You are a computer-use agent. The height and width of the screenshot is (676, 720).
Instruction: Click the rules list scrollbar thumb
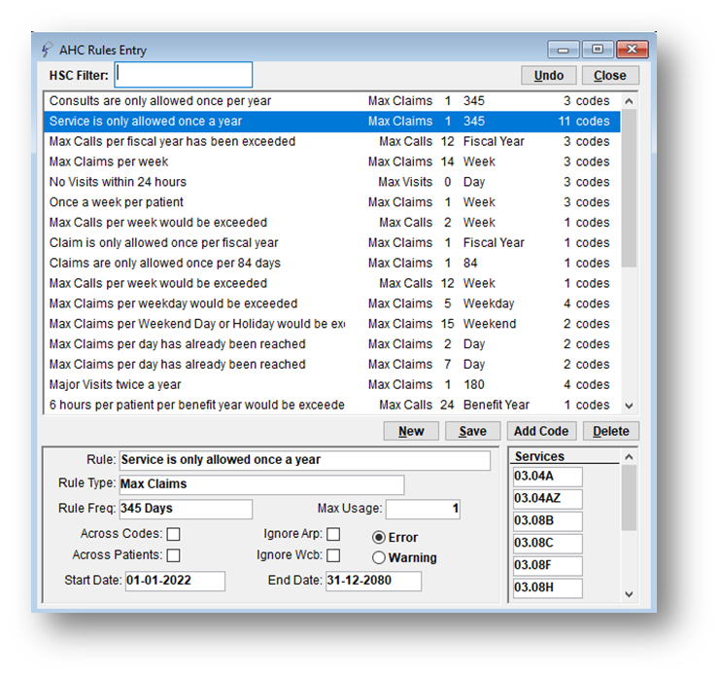click(629, 189)
